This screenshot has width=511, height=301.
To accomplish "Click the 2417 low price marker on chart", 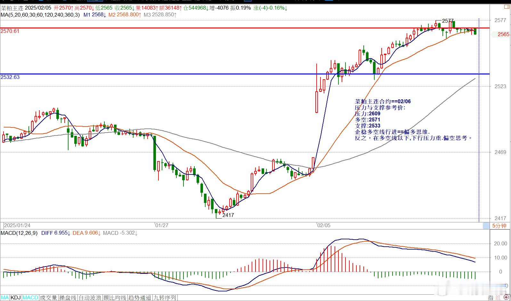I will point(228,215).
